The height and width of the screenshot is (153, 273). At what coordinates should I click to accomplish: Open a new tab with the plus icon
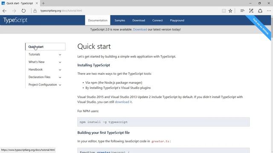coord(44,3)
